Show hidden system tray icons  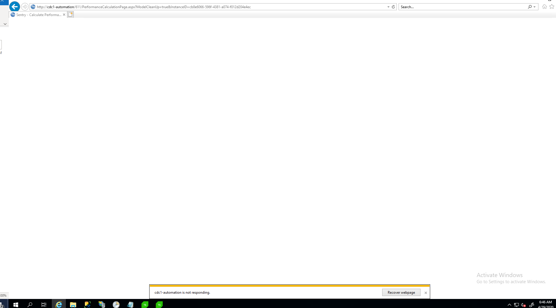click(x=509, y=305)
